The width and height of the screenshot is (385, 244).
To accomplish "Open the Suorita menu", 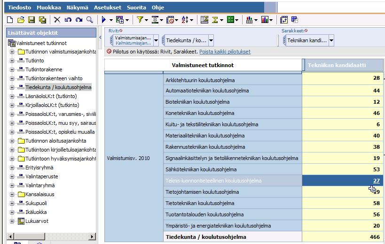I will pos(136,8).
